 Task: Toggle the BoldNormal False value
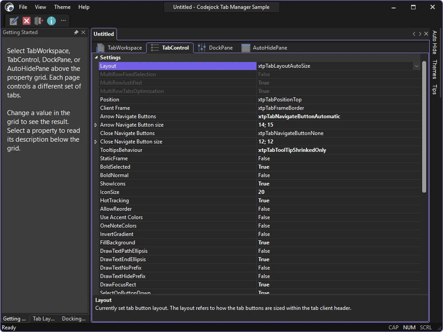pyautogui.click(x=264, y=175)
